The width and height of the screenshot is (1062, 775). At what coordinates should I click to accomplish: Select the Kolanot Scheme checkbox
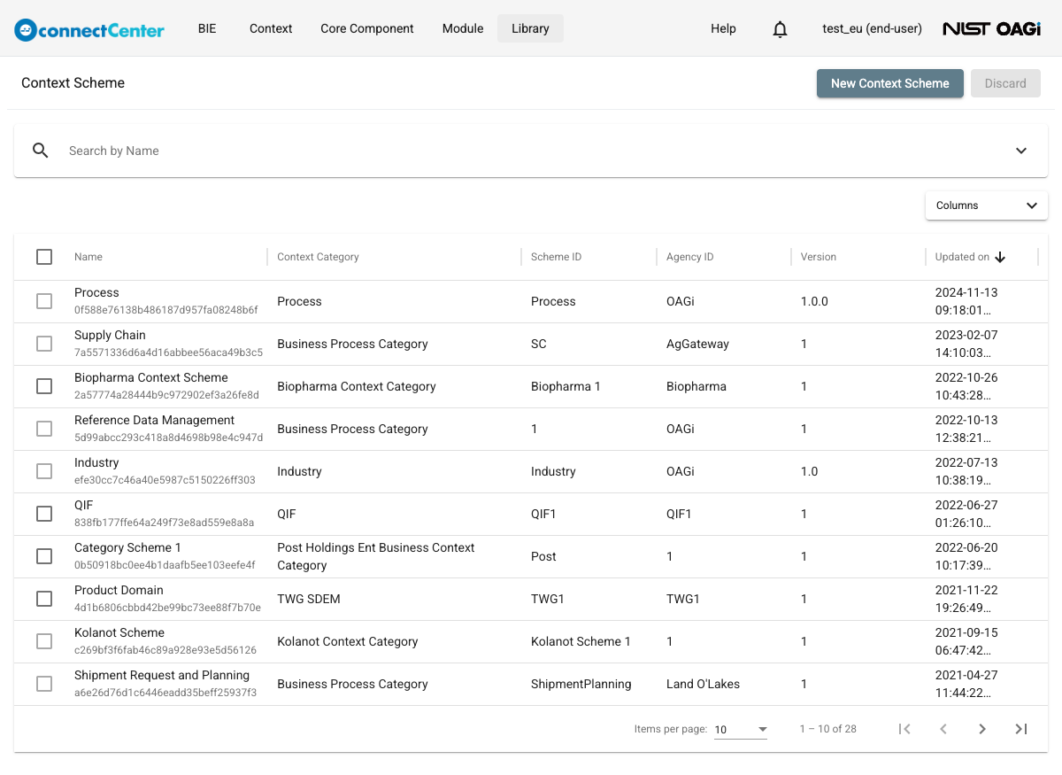pos(44,641)
